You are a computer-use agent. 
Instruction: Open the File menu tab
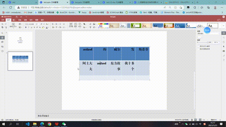coord(3,20)
